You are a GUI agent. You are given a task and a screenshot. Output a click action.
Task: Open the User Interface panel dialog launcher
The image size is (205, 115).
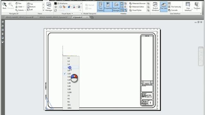pos(201,14)
